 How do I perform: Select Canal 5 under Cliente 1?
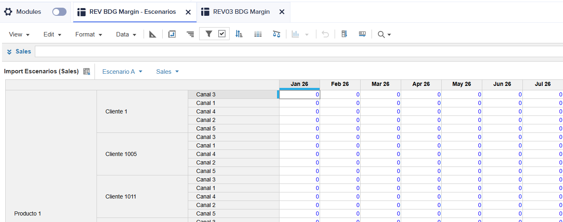[x=234, y=128]
